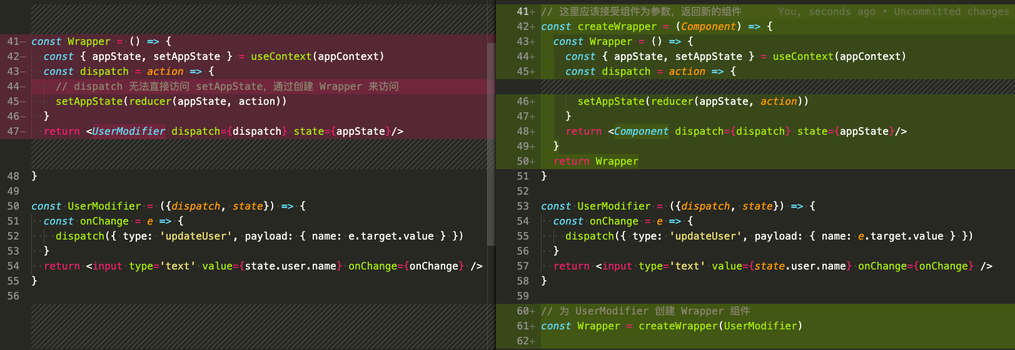Viewport: 1015px width, 350px height.
Task: Click line number 50 in left pane gutter
Action: pos(14,207)
